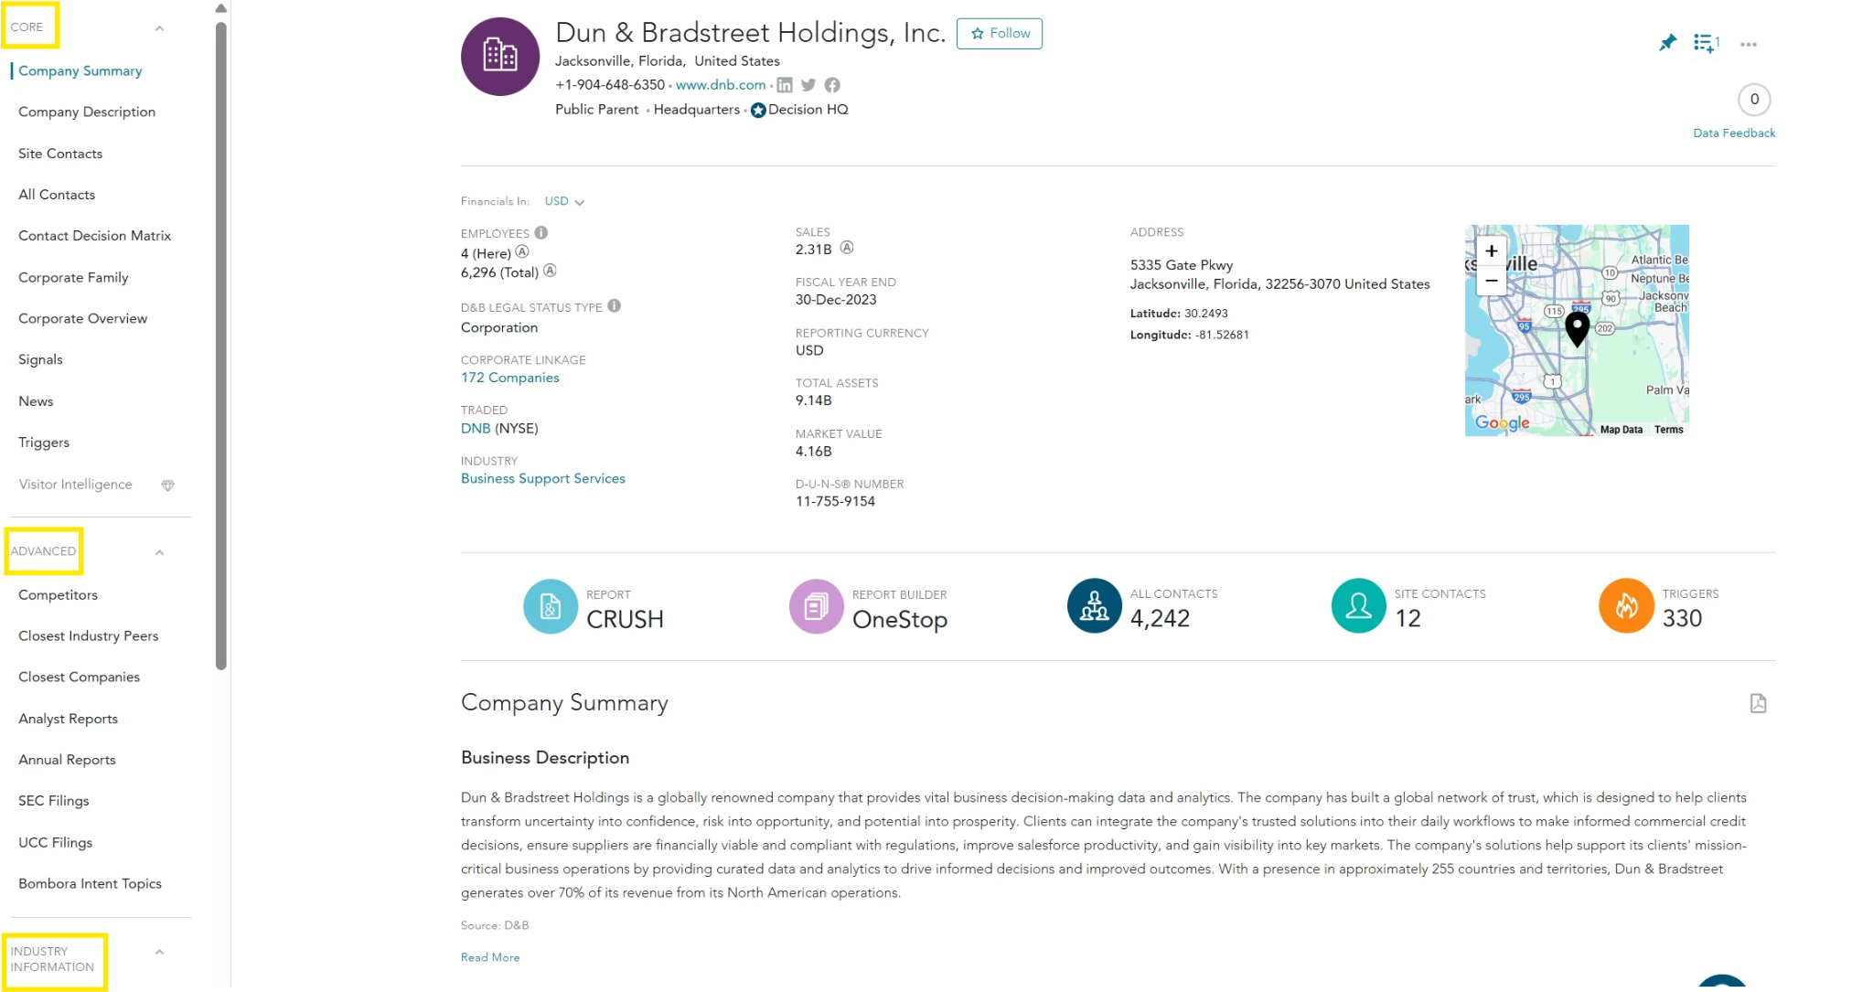Click the pin icon near Data Feedback

tap(1667, 43)
